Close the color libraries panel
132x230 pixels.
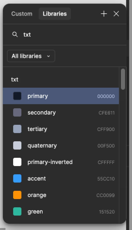point(116,14)
